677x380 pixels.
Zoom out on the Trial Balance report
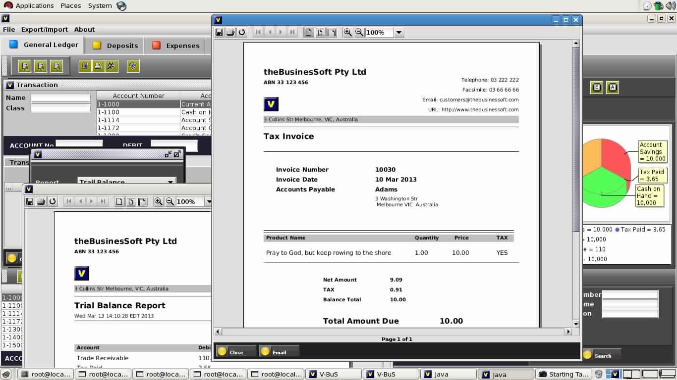pos(170,201)
